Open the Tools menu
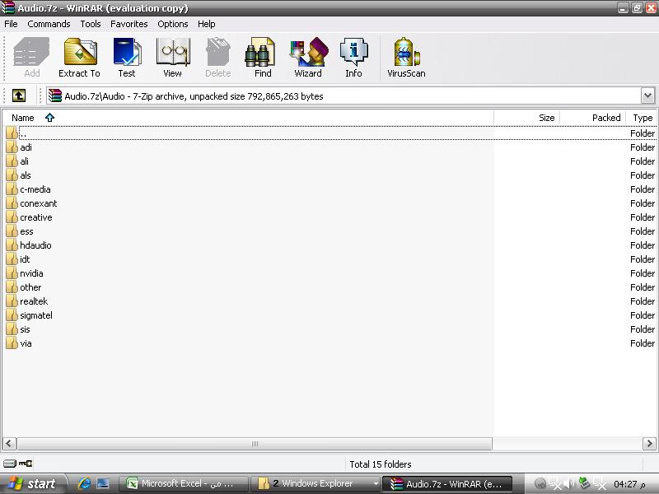 pyautogui.click(x=91, y=24)
